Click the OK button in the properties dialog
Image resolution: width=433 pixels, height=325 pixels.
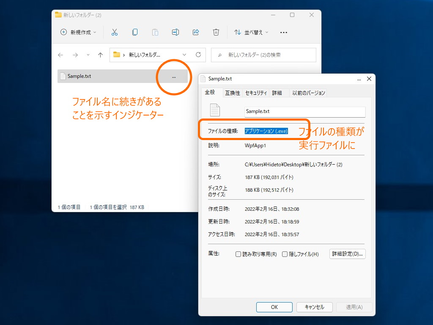point(274,307)
